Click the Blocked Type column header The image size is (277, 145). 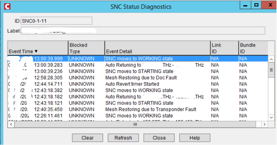pos(86,48)
